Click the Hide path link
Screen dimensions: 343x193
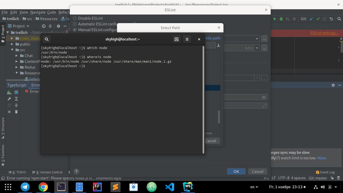[213, 38]
